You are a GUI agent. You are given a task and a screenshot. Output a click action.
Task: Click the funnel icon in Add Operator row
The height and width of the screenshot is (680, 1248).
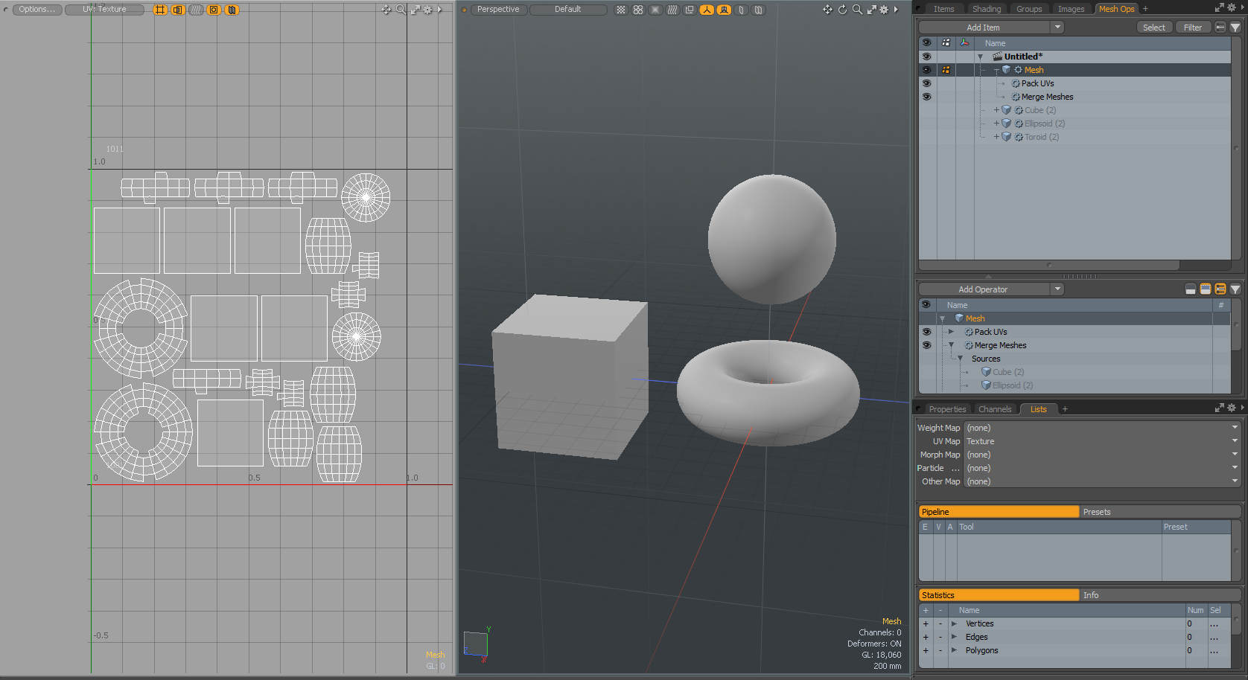coord(1235,289)
